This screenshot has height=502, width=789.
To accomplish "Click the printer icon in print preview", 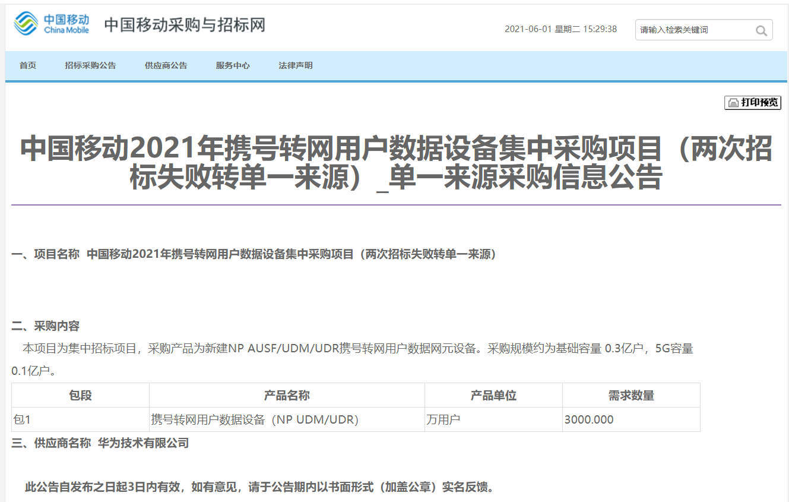I will coord(734,103).
